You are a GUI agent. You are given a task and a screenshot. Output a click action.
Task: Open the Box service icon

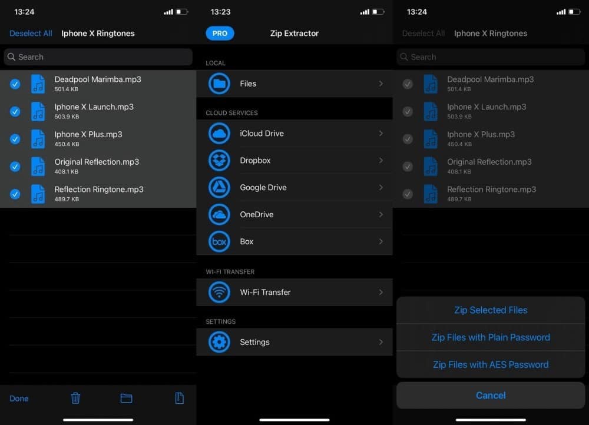click(x=219, y=241)
